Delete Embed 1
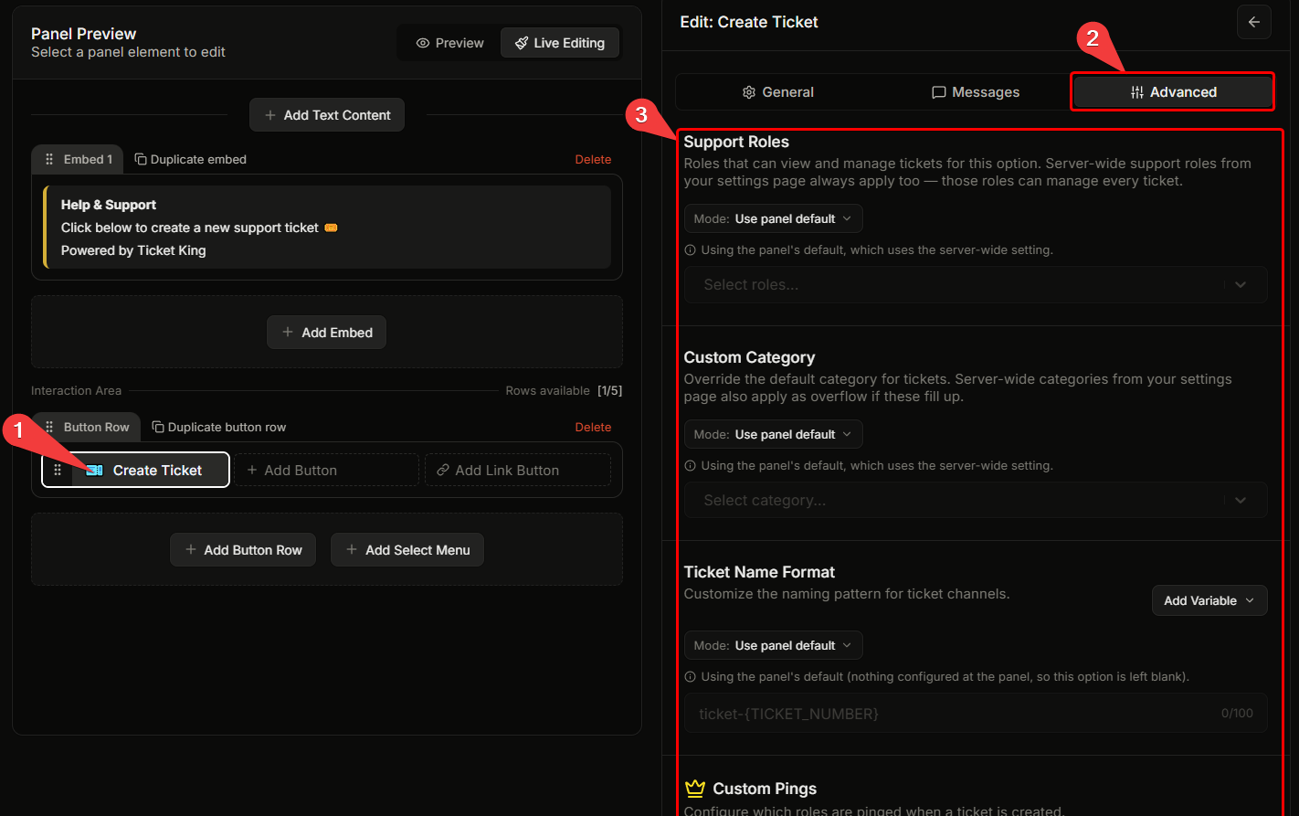Image resolution: width=1299 pixels, height=816 pixels. 593,159
